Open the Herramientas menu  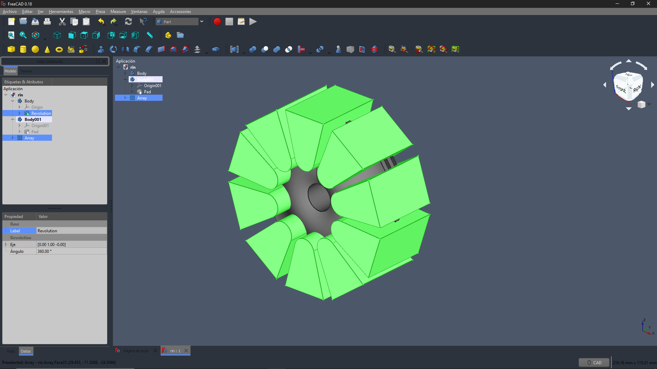[x=61, y=11]
